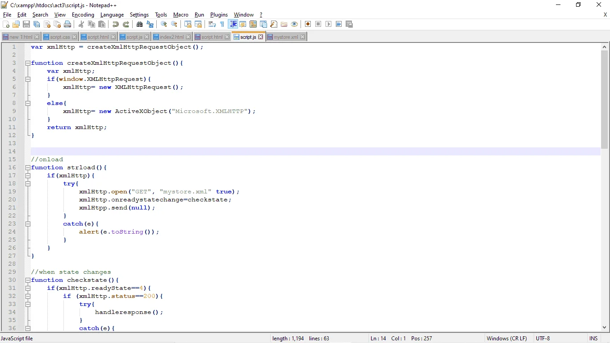The height and width of the screenshot is (343, 610).
Task: Collapse the checkstate function fold on line 30
Action: [x=28, y=280]
